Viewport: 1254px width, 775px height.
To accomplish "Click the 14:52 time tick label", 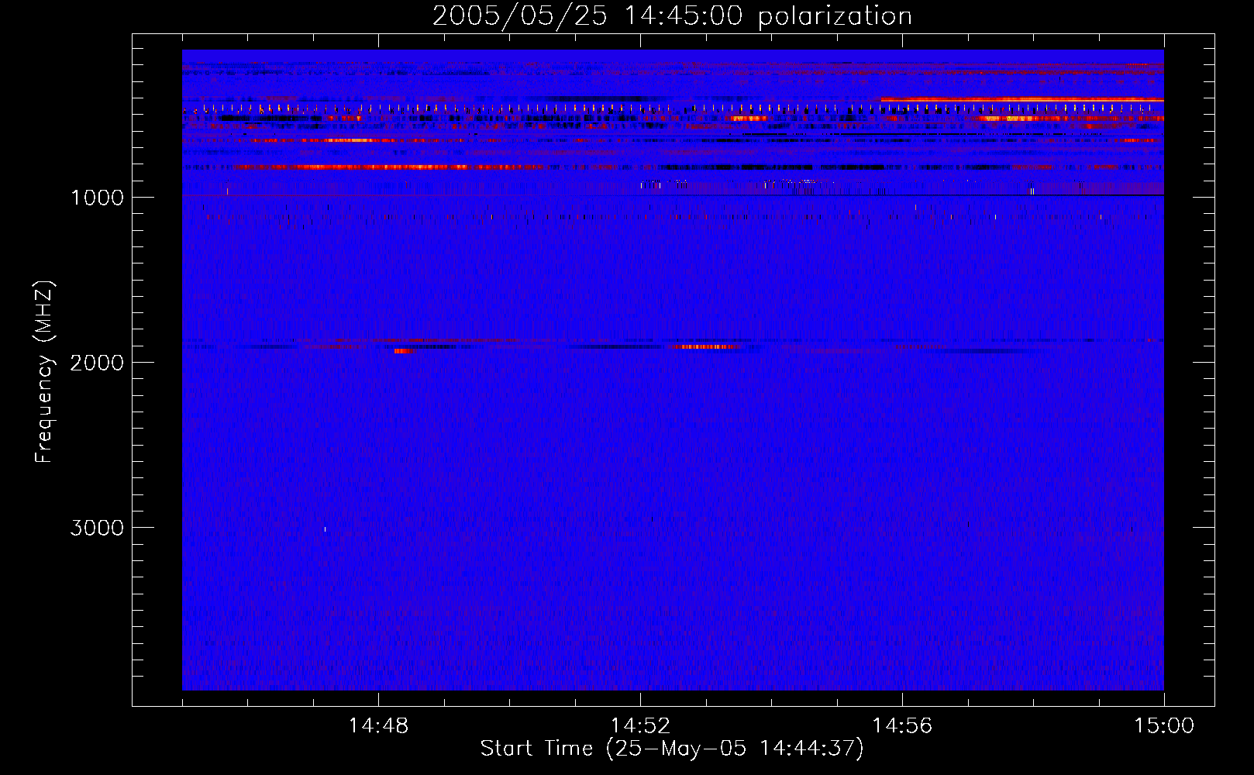I will (640, 726).
